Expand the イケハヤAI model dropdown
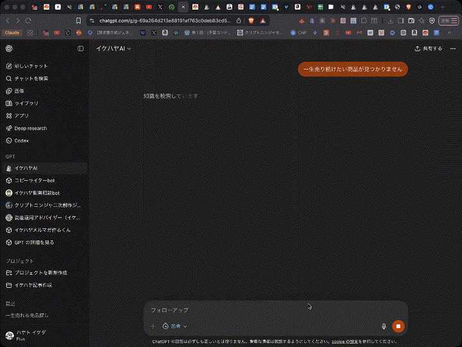Screen dimensions: 462x347 coord(113,48)
